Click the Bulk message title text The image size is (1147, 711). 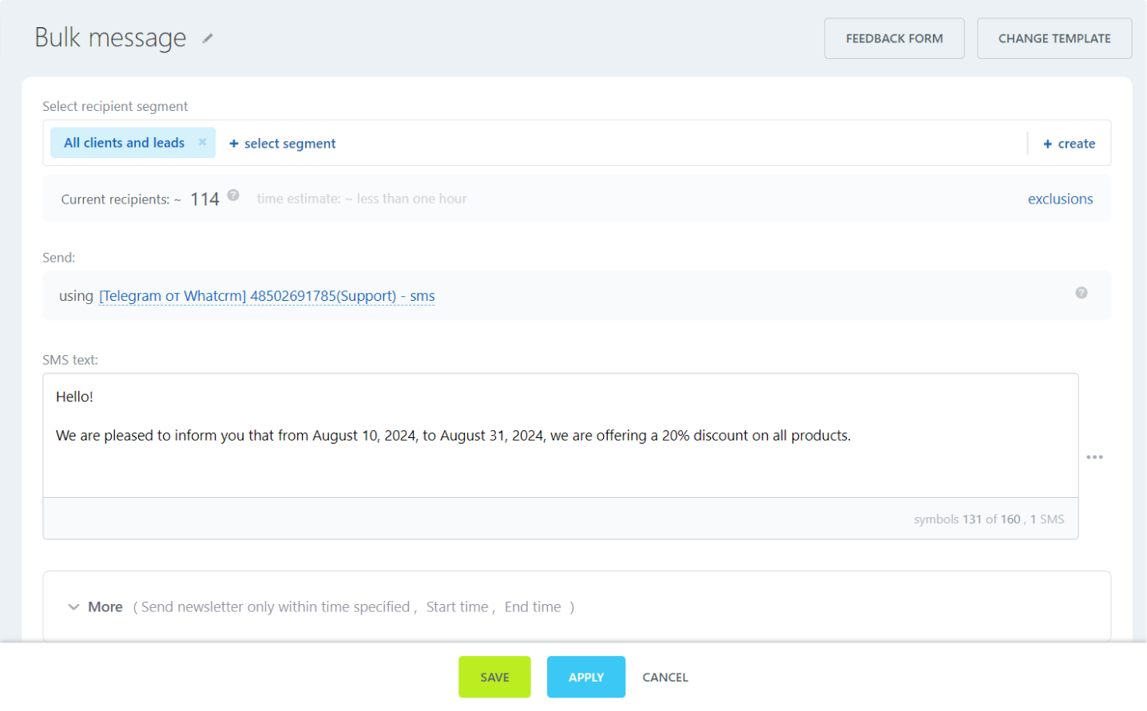click(x=110, y=38)
